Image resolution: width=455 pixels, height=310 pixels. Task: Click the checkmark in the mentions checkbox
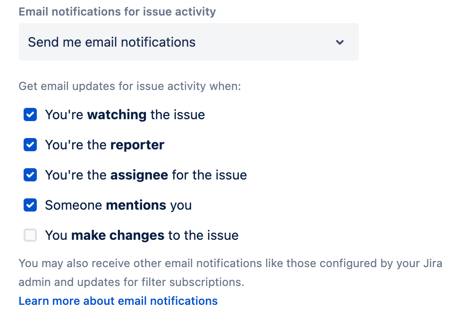(30, 205)
